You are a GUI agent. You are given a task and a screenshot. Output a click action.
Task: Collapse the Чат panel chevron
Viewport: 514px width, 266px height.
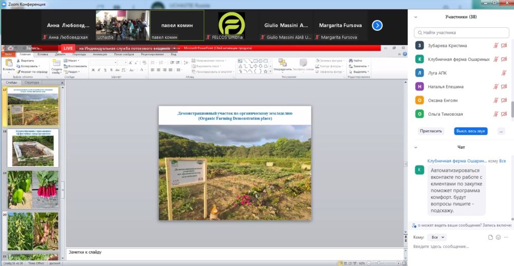click(416, 147)
